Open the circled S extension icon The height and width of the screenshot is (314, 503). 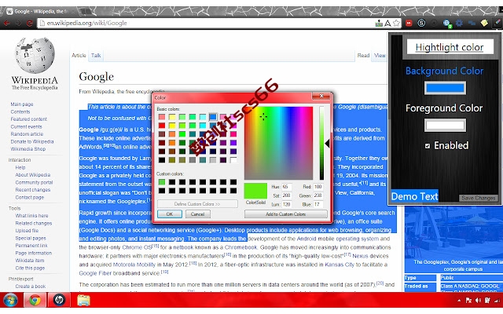pyautogui.click(x=421, y=23)
